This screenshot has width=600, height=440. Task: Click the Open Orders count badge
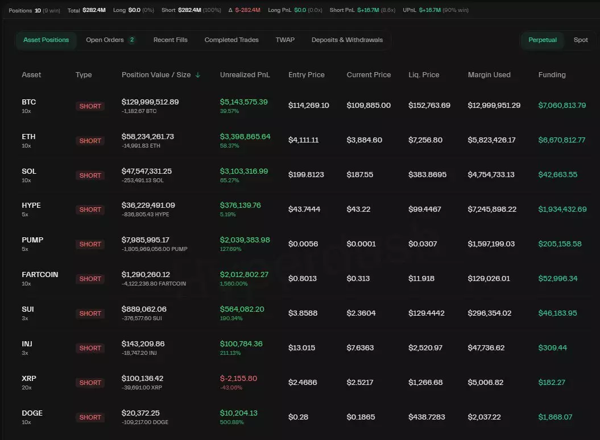coord(132,40)
